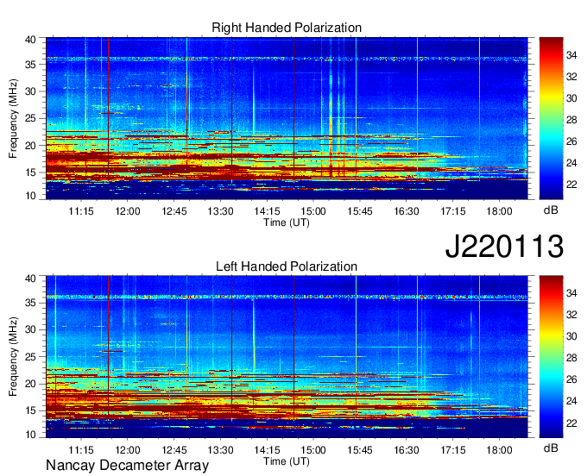Click the 'Nancay Decameter Array' caption

tap(127, 466)
